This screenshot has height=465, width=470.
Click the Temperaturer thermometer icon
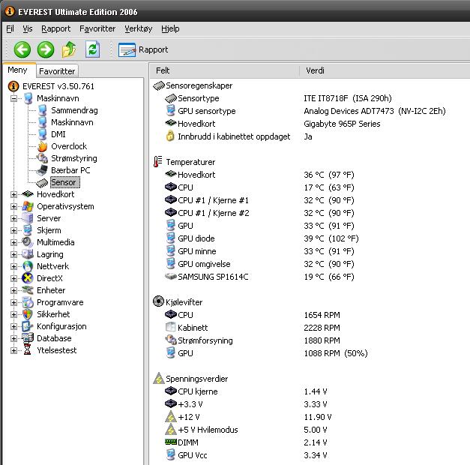158,162
